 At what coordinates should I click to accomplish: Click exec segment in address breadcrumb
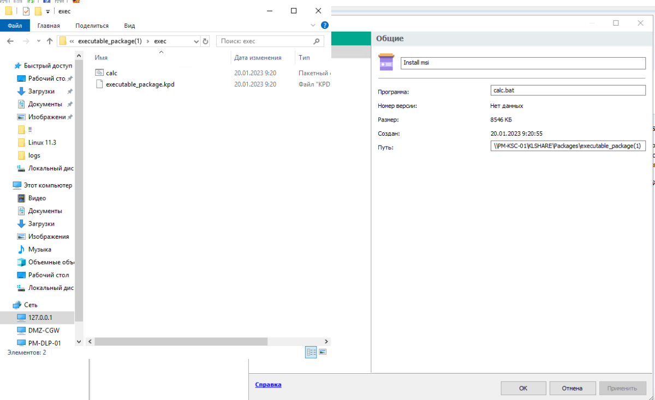pos(160,41)
